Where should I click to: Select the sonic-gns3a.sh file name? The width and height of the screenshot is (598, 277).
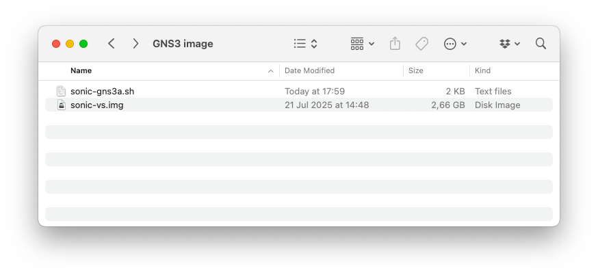(102, 91)
